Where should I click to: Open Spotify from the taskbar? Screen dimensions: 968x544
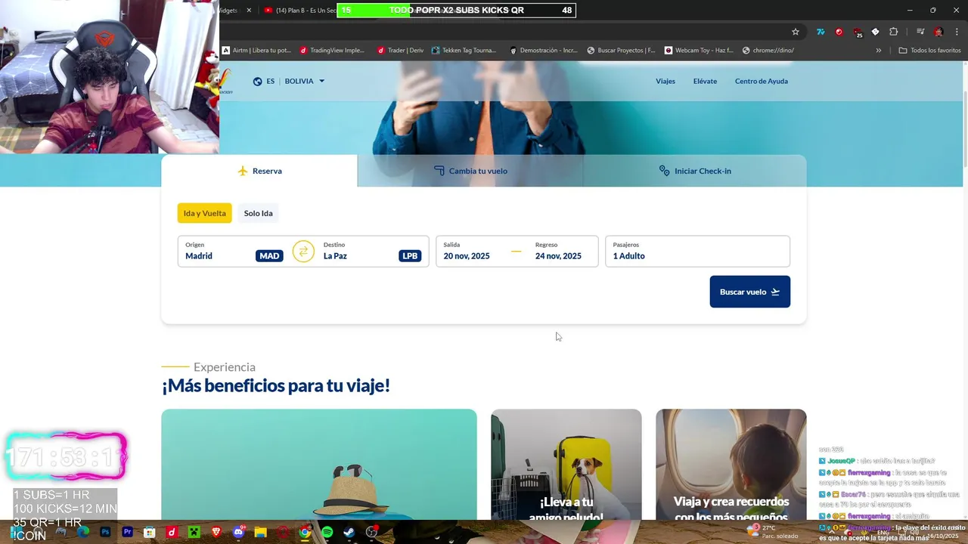tap(327, 532)
